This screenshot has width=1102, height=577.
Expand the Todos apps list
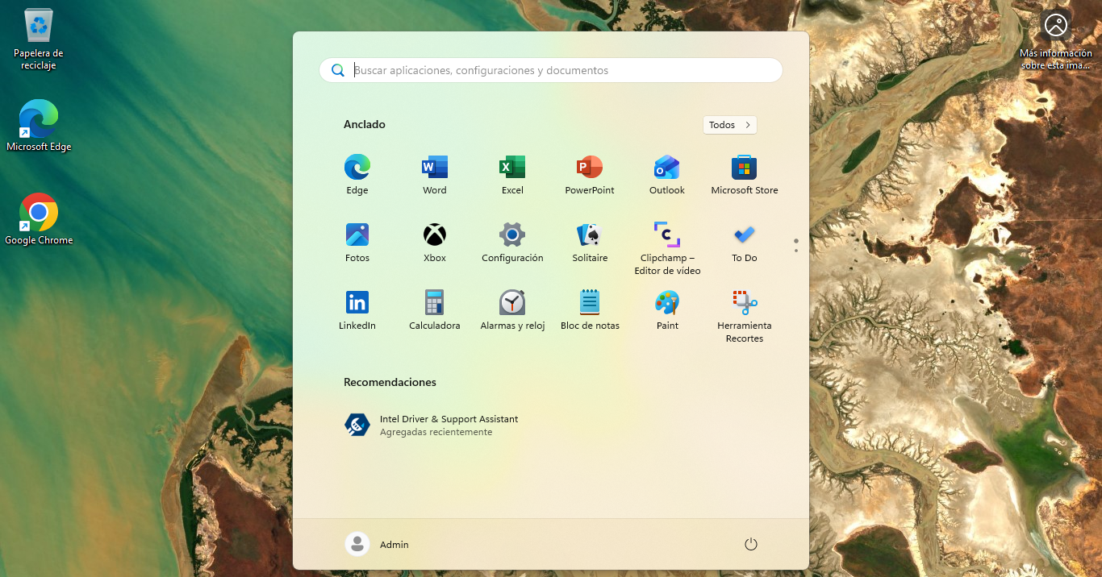click(729, 125)
